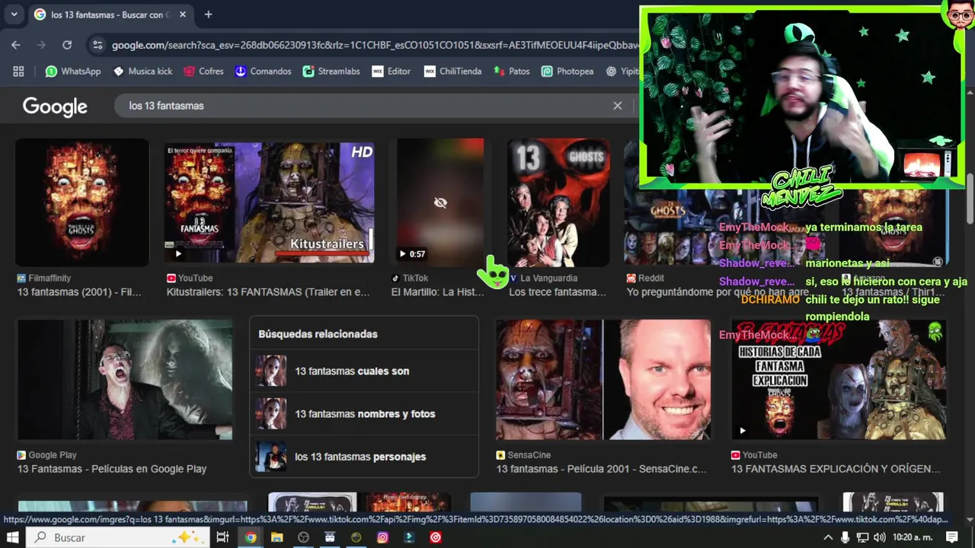Reload the current page
This screenshot has height=548, width=975.
67,45
